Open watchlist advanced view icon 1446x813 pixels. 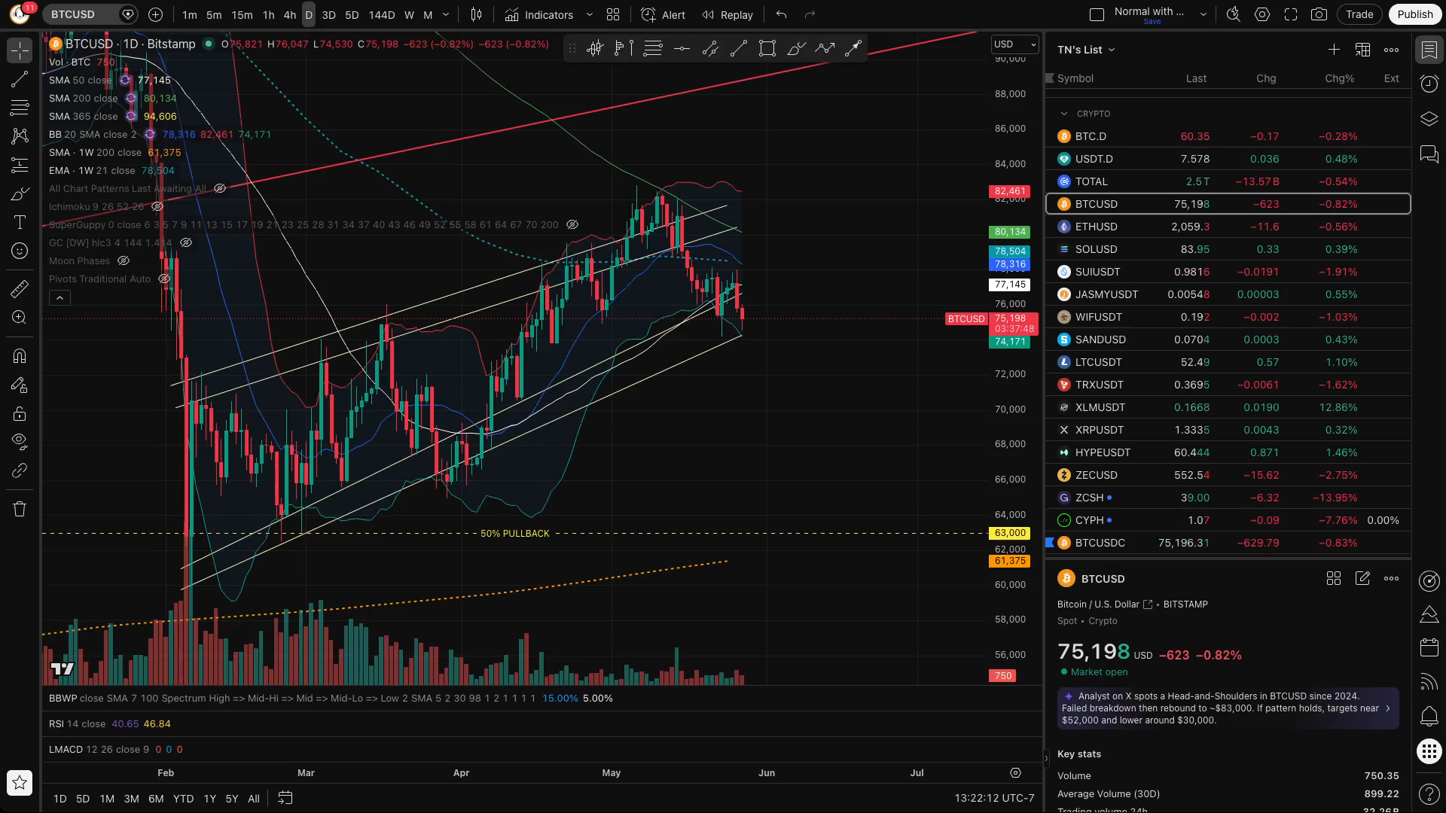tap(1362, 50)
